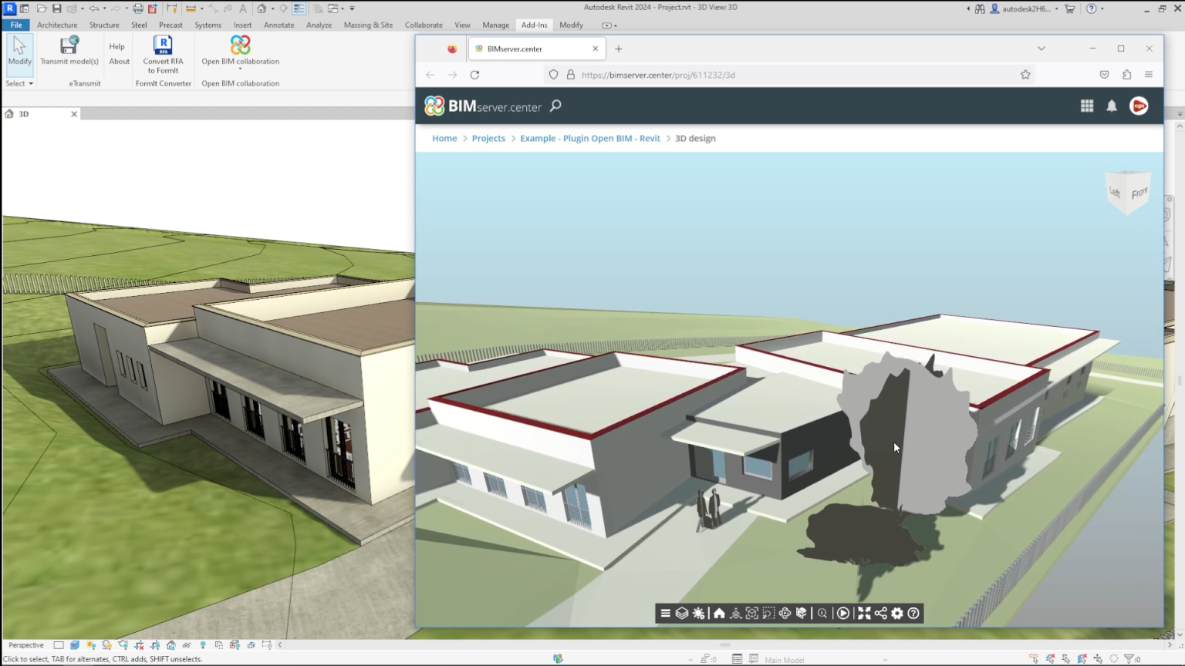Click the sun lighting icon in the viewer toolbar

tap(698, 613)
